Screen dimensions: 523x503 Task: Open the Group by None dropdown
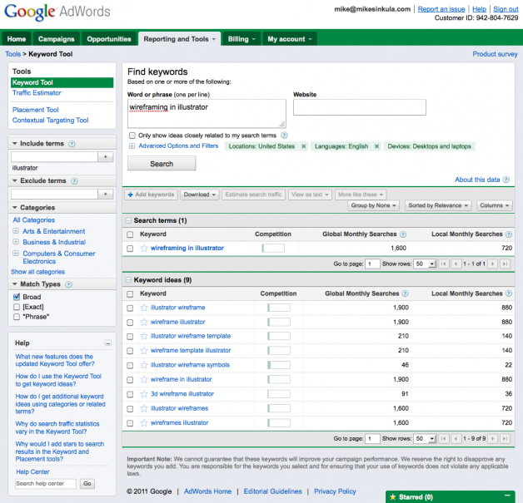click(373, 205)
